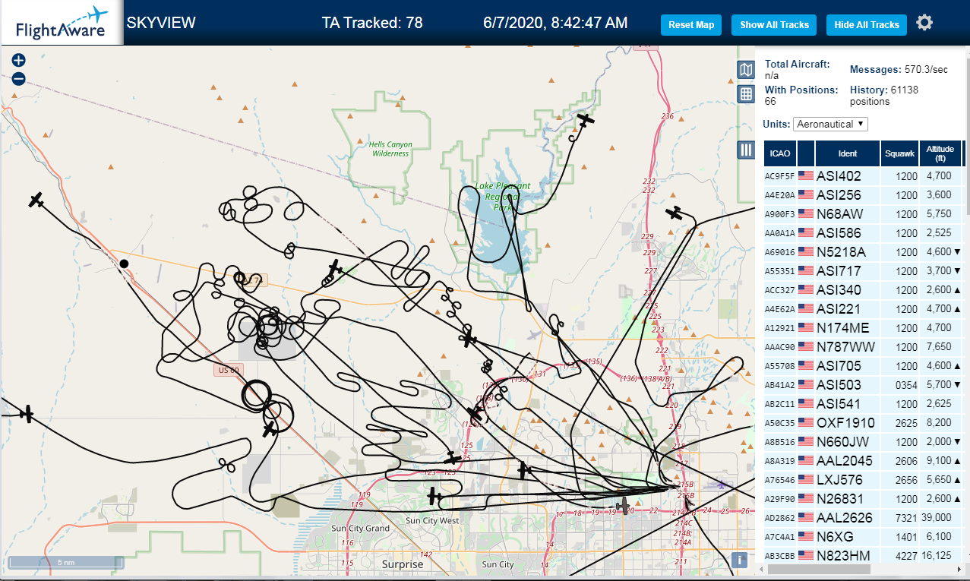Zoom in with the map plus button

pos(19,60)
